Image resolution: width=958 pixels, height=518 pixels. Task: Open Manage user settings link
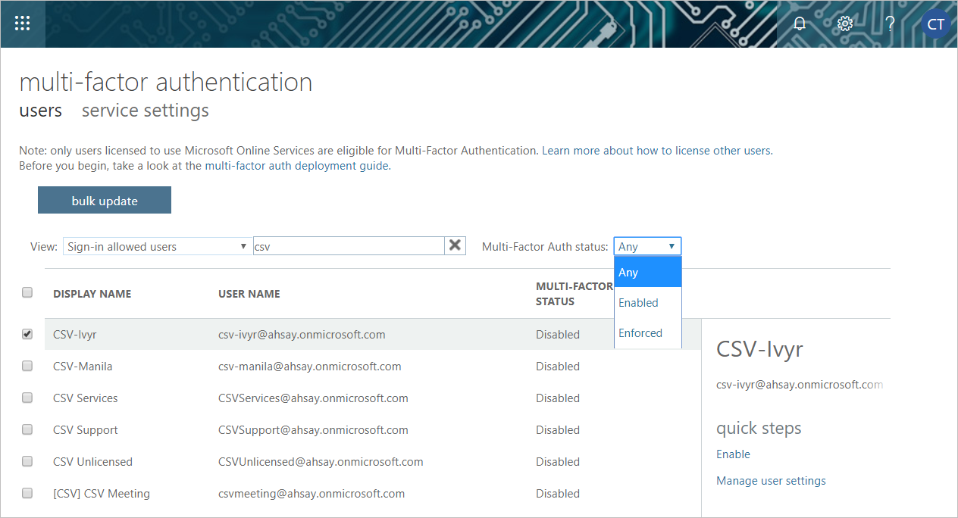click(x=771, y=481)
